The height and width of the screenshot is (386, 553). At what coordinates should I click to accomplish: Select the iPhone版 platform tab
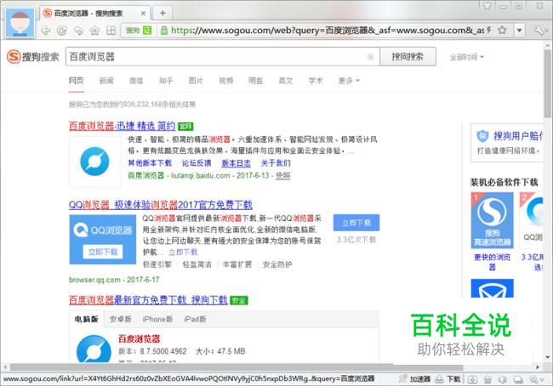(x=157, y=320)
